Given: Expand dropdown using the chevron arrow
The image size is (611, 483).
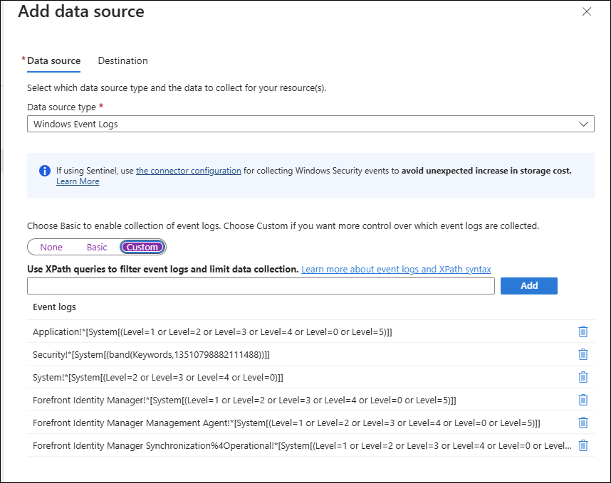Looking at the screenshot, I should click(x=583, y=124).
